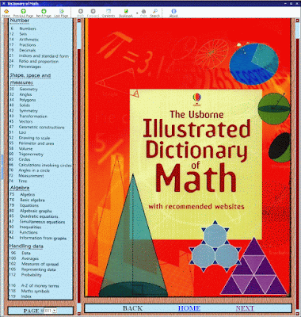Image resolution: width=301 pixels, height=317 pixels.
Task: Select the Volume contents entry
Action: (x=25, y=149)
